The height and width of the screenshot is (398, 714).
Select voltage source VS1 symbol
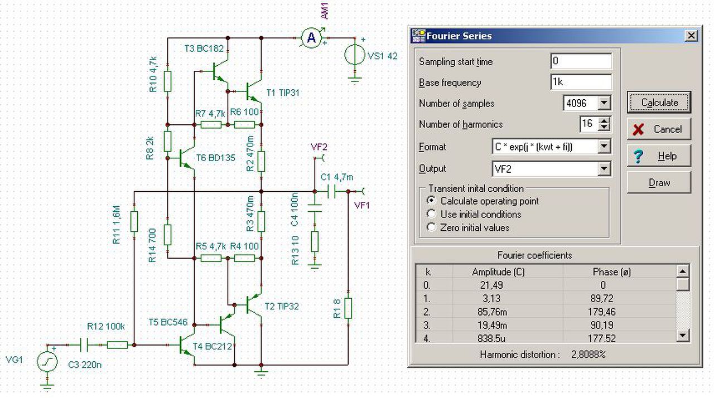pos(354,55)
